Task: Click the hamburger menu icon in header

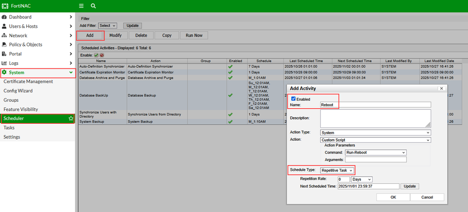Action: [x=82, y=6]
